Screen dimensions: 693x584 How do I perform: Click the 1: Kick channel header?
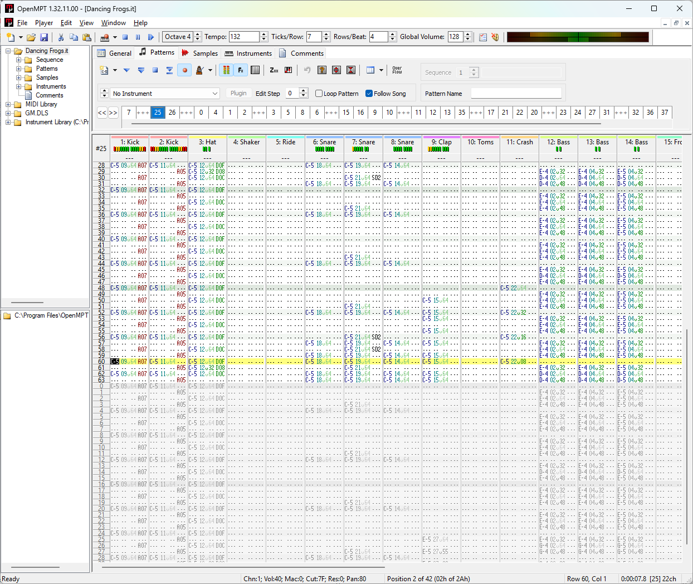130,142
